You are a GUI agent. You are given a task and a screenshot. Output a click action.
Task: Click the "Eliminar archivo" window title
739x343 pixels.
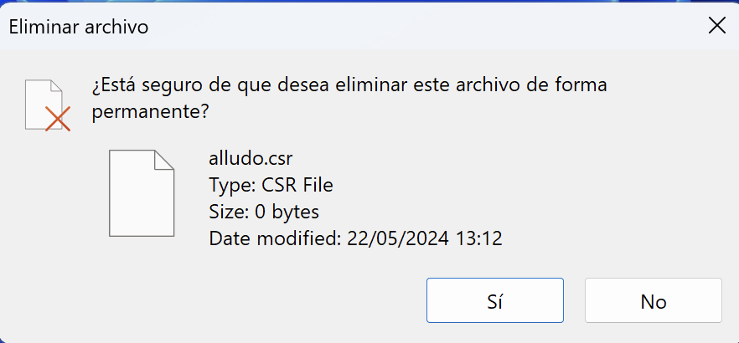(78, 27)
